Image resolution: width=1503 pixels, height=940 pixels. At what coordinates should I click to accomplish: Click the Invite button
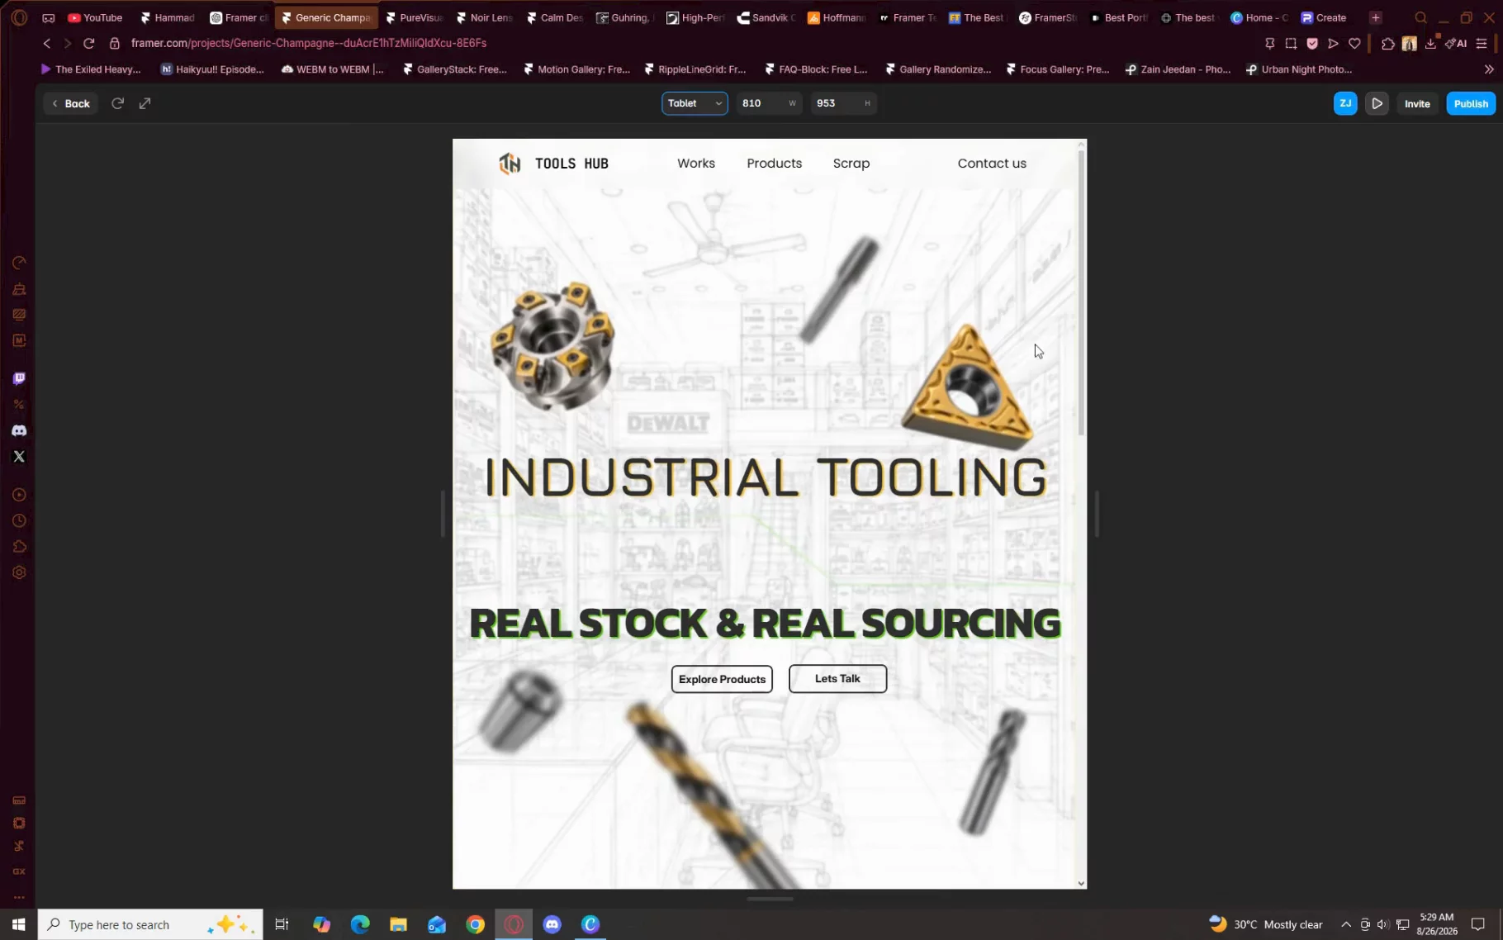(1417, 103)
